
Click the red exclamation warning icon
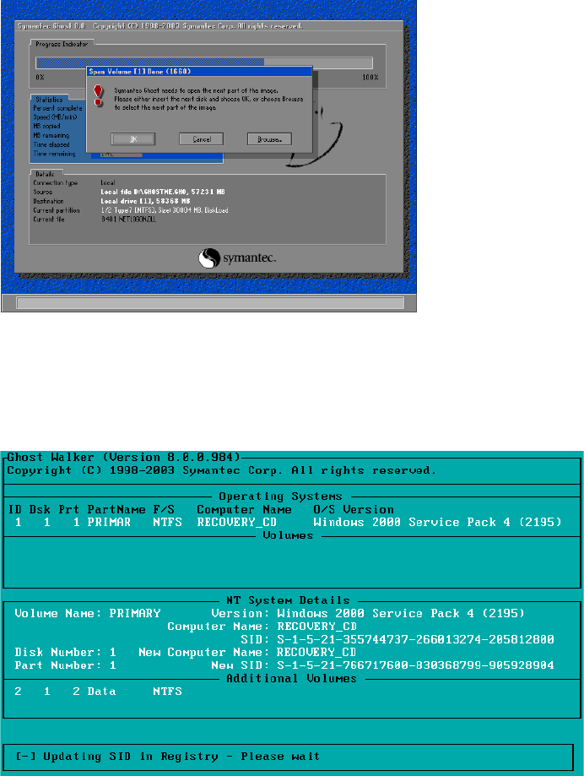pyautogui.click(x=99, y=95)
